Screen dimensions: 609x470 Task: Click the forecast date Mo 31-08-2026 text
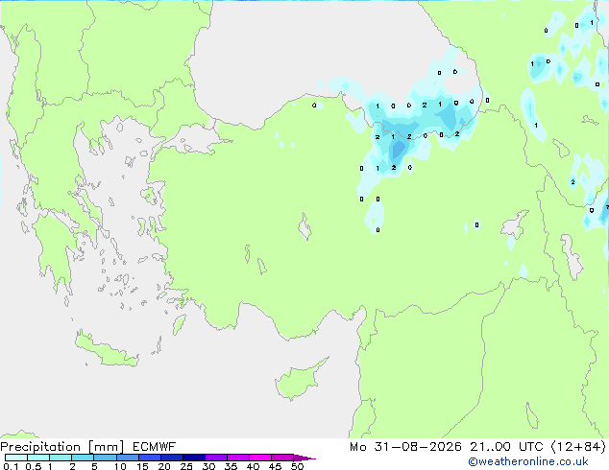click(x=405, y=447)
